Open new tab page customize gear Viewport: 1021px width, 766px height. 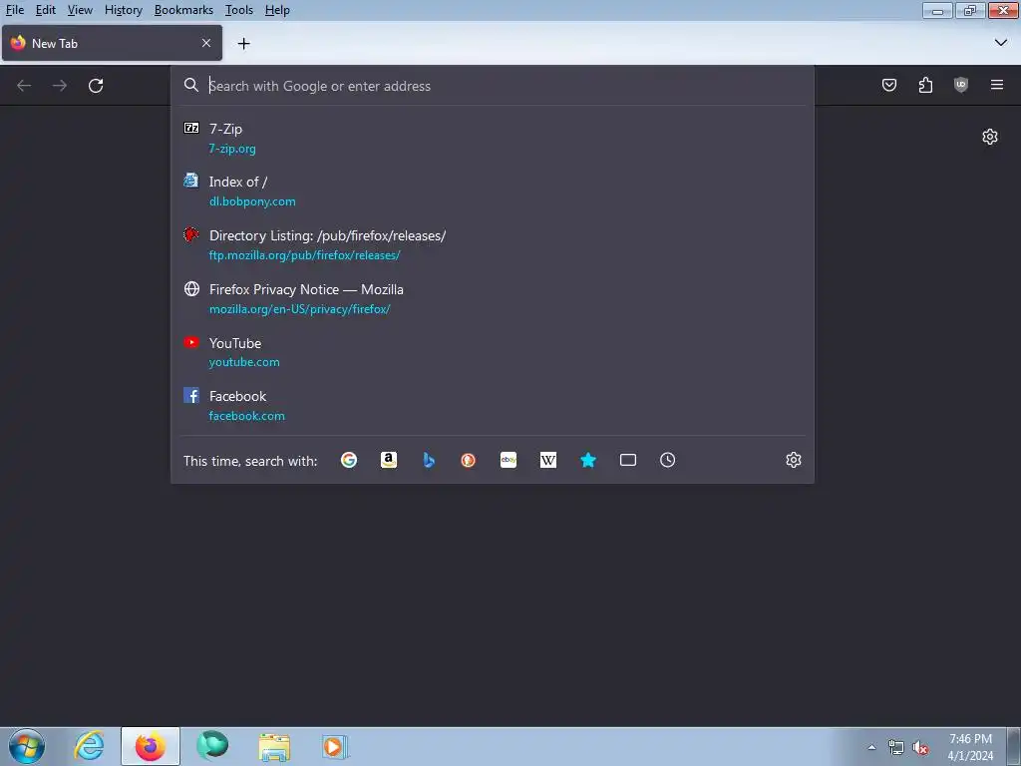pyautogui.click(x=990, y=137)
